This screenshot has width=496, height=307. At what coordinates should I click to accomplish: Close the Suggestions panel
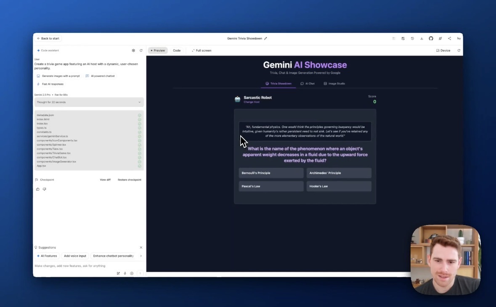141,247
